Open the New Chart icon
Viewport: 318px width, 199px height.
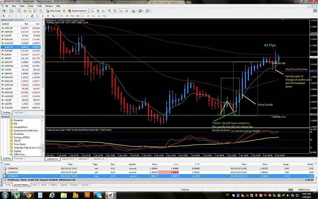pos(4,11)
